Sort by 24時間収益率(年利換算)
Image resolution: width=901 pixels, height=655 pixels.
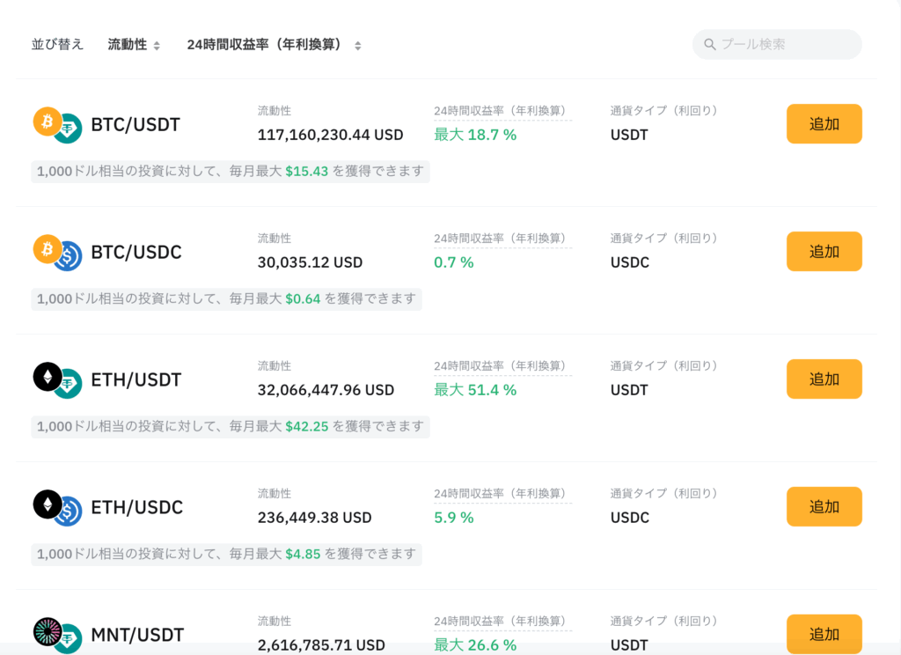click(x=275, y=45)
